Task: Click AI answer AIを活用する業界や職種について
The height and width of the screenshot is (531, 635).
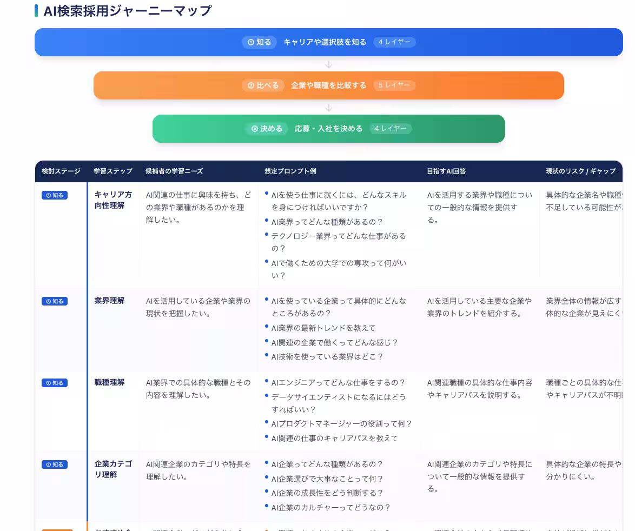Action: click(479, 207)
